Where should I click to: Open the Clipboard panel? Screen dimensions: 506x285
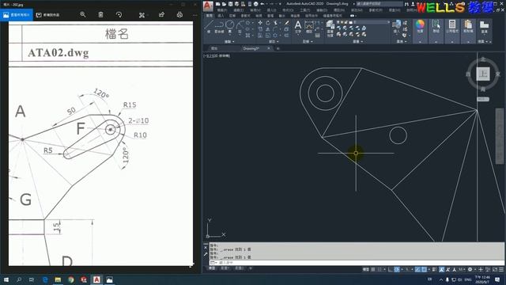[x=468, y=30]
